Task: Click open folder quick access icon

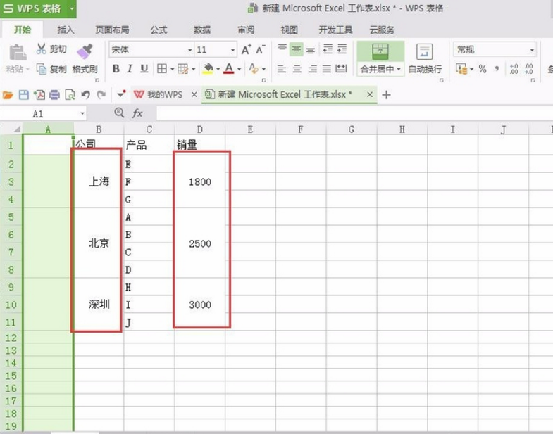Action: pyautogui.click(x=8, y=95)
